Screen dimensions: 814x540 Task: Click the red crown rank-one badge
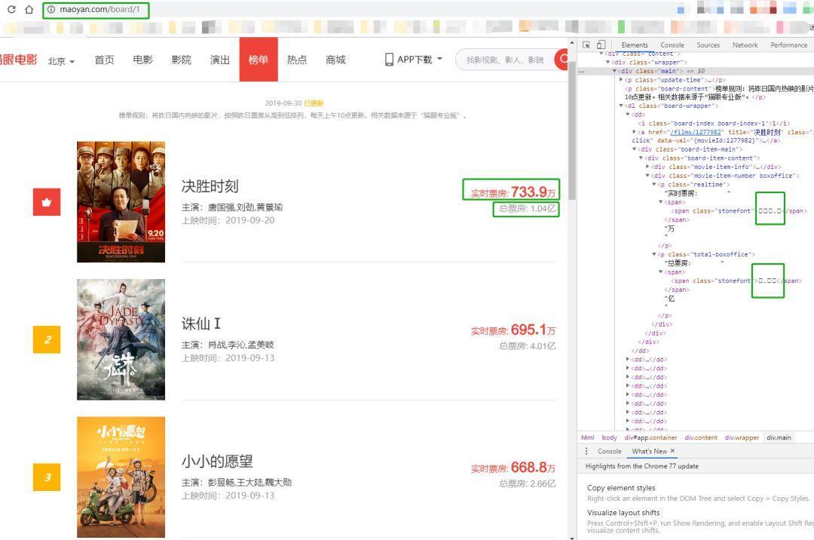tap(47, 202)
